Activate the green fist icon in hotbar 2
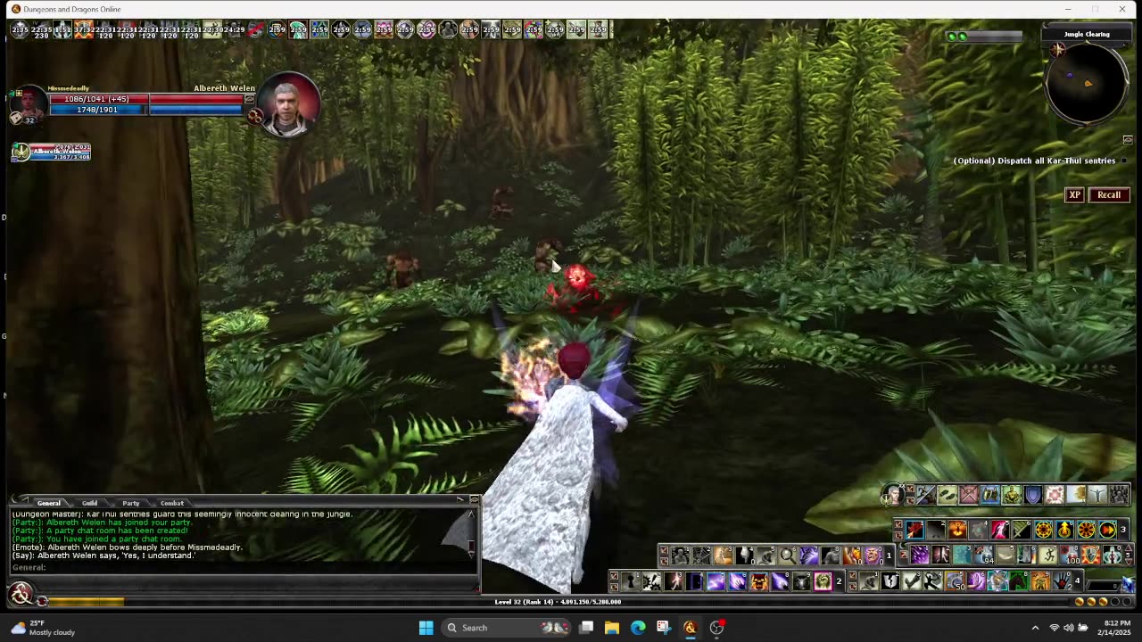Viewport: 1142px width, 642px height. tap(823, 581)
